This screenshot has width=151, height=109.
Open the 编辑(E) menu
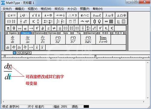coord(20,9)
